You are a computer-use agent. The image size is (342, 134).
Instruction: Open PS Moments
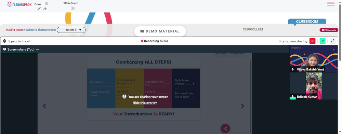click(x=329, y=30)
